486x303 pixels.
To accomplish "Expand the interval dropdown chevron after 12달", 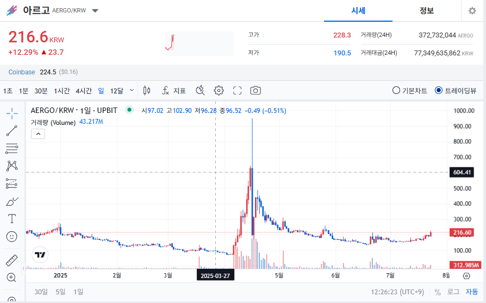I will 132,90.
